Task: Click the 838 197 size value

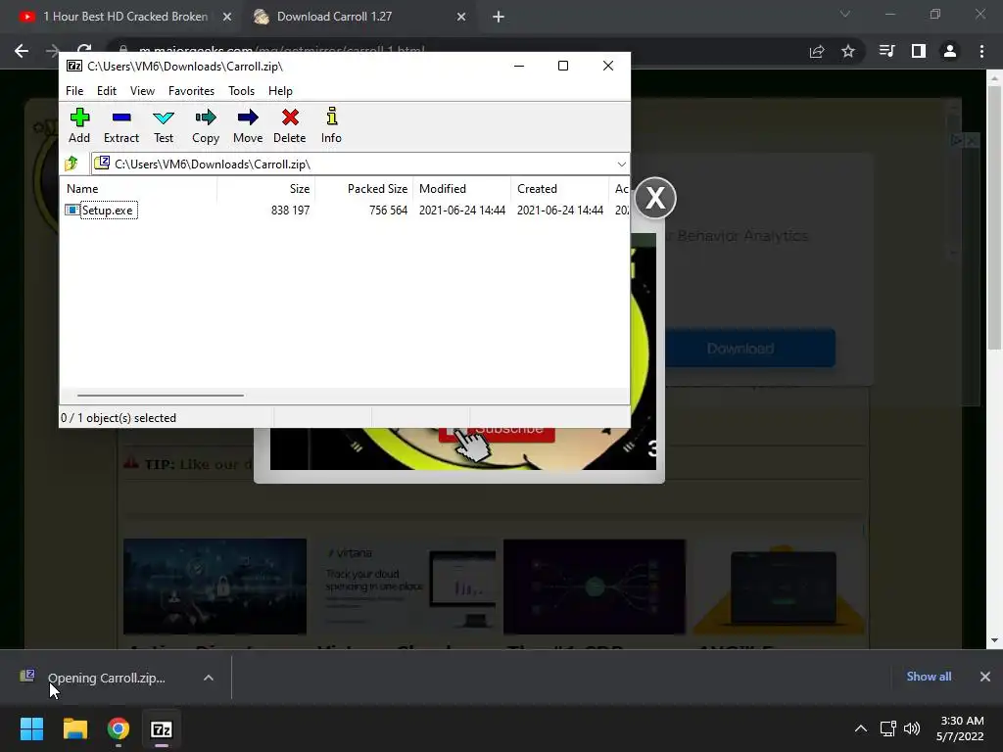Action: pyautogui.click(x=290, y=211)
